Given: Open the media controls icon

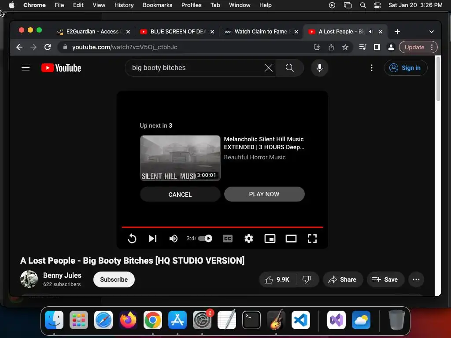Looking at the screenshot, I should pos(363,47).
